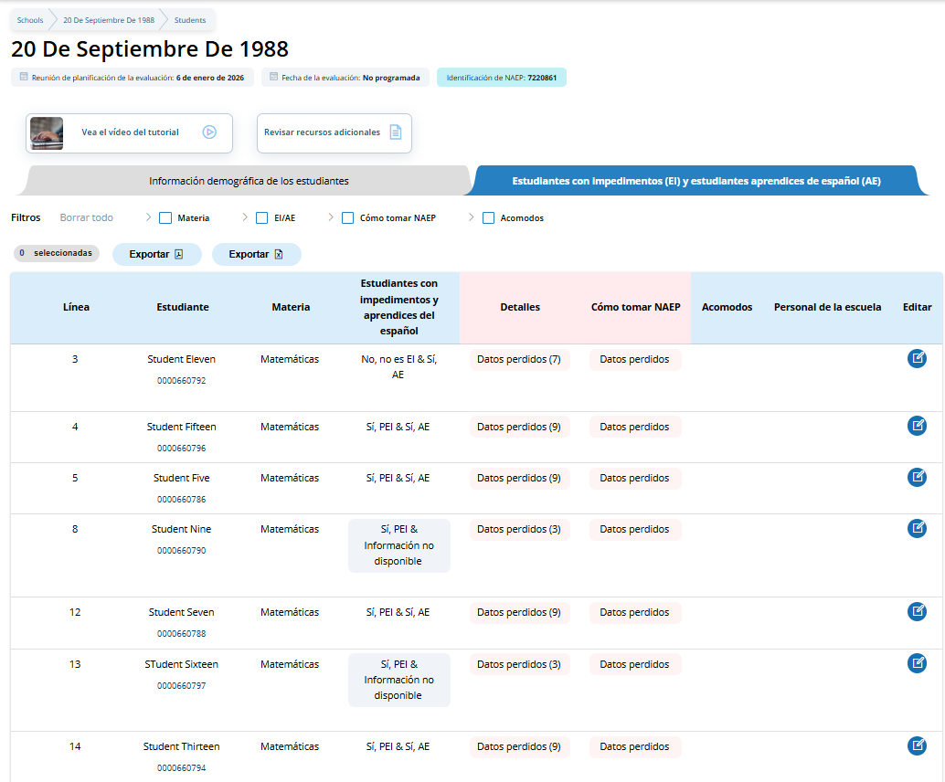Open the edit icon for Student Fifteen
Viewport: 945px width, 782px height.
pos(917,426)
